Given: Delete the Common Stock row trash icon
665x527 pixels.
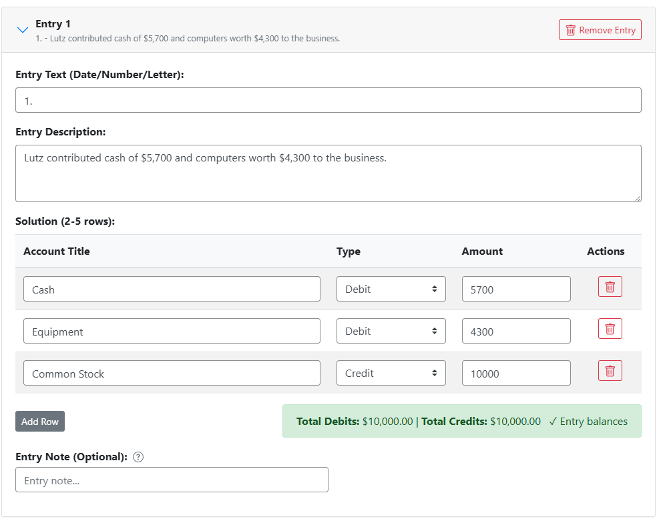Looking at the screenshot, I should pyautogui.click(x=610, y=371).
